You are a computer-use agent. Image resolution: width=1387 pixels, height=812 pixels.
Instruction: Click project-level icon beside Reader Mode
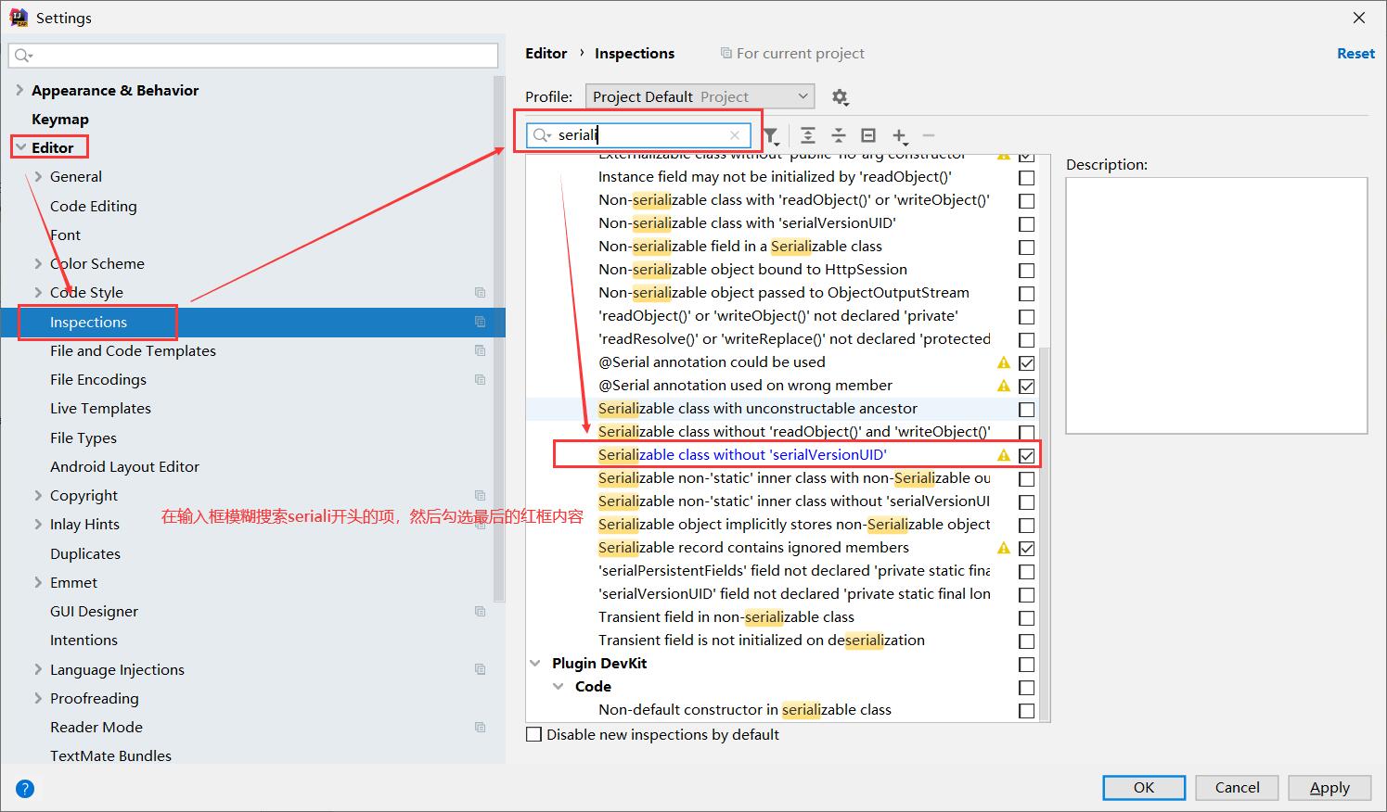pos(480,727)
